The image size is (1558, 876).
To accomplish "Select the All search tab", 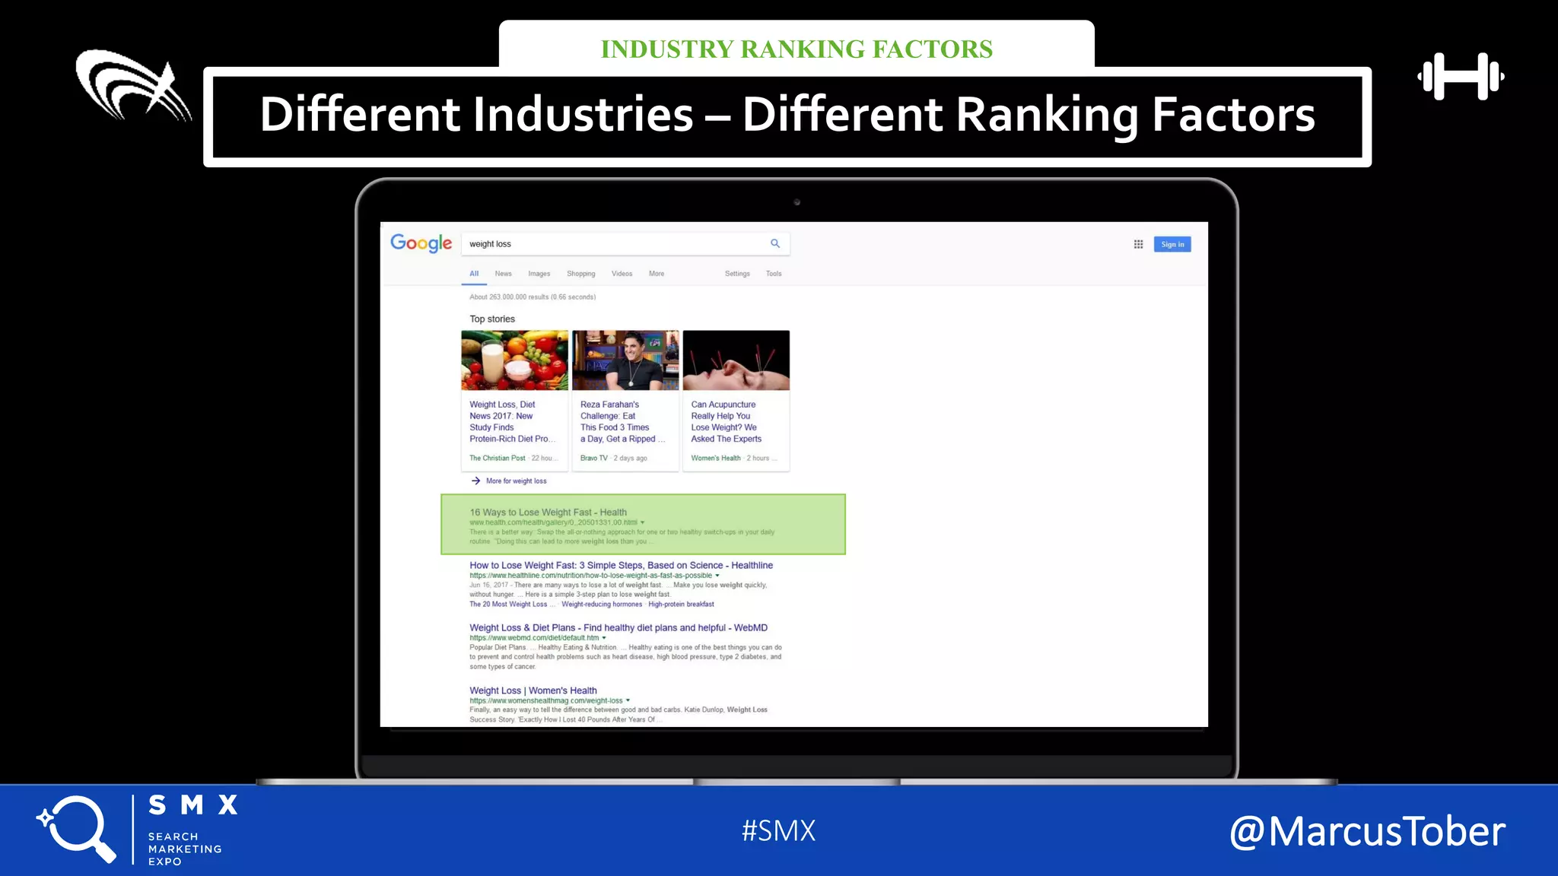I will coord(474,274).
